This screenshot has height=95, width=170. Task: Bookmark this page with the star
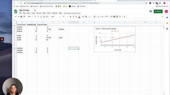click(x=146, y=3)
